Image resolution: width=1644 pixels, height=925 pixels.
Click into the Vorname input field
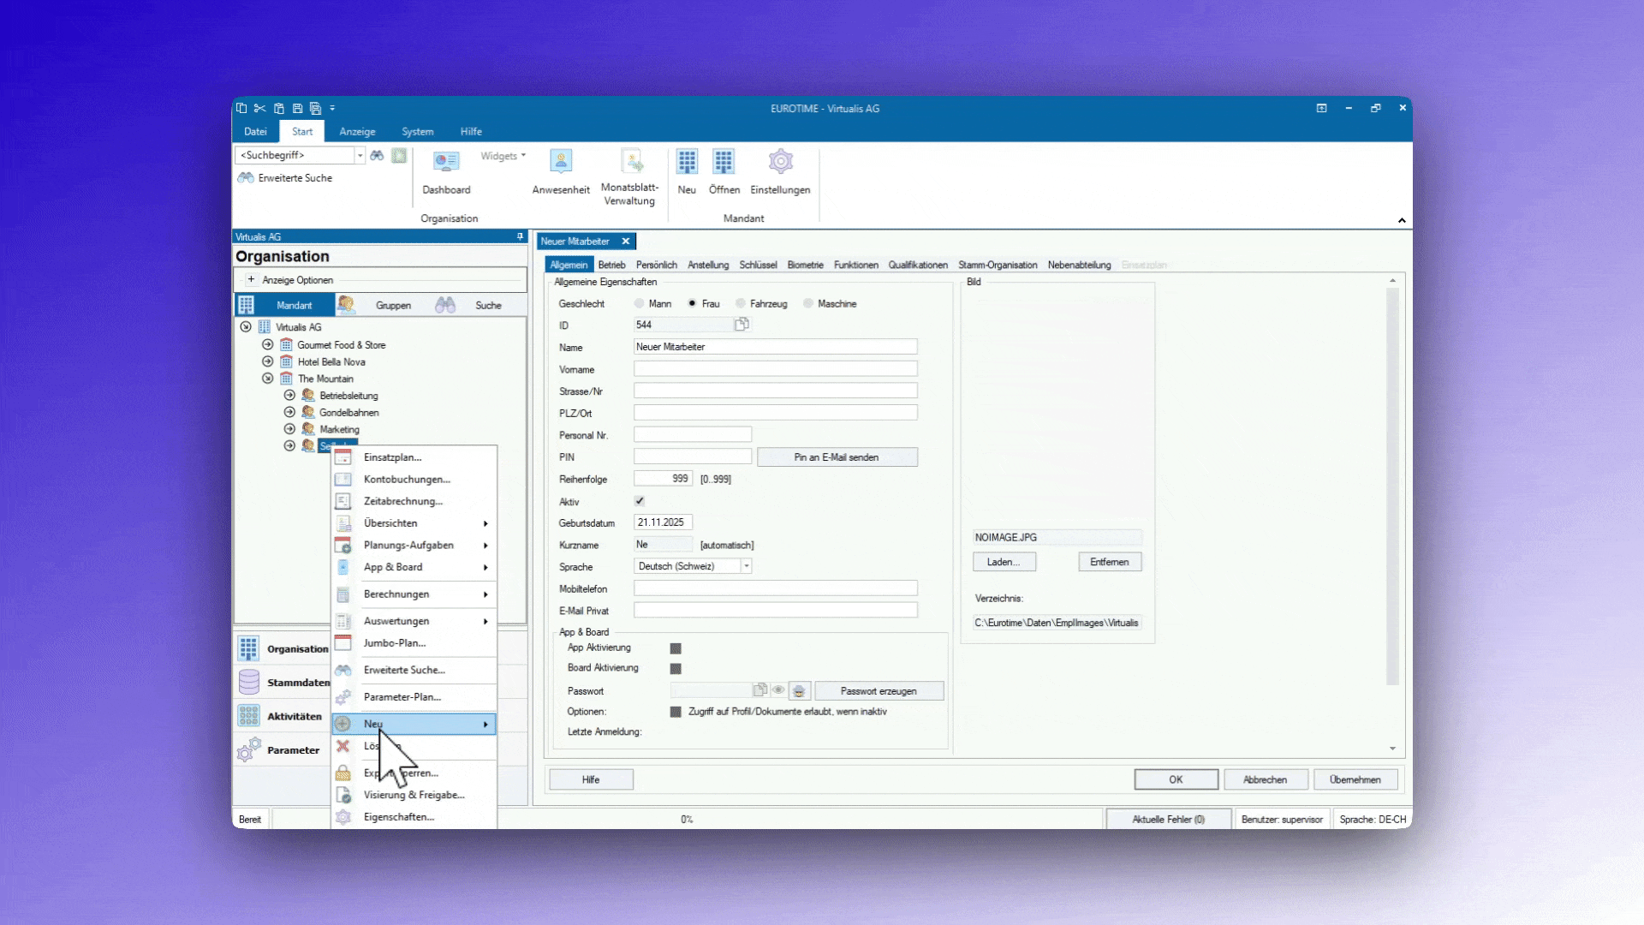(x=775, y=369)
